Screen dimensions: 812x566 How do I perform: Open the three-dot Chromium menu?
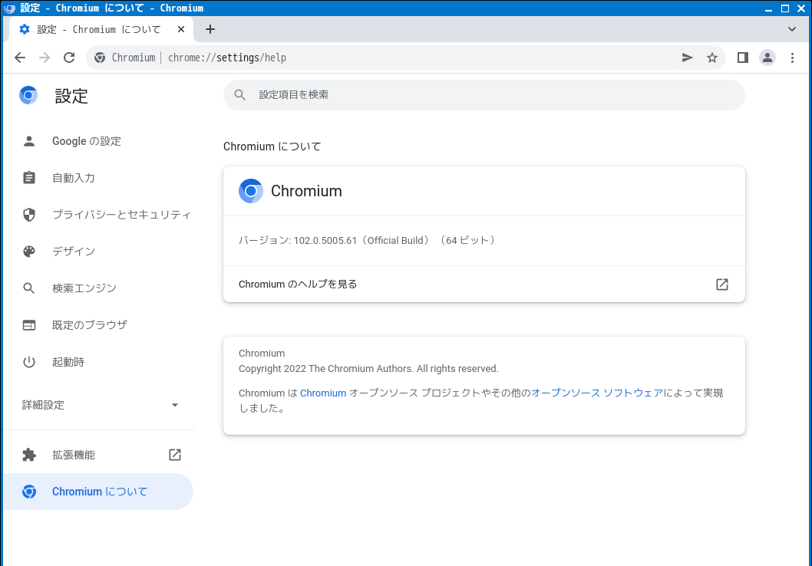click(x=792, y=58)
